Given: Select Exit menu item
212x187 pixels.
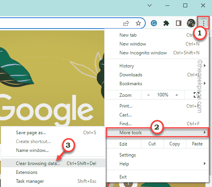Looking at the screenshot, I should (157, 177).
